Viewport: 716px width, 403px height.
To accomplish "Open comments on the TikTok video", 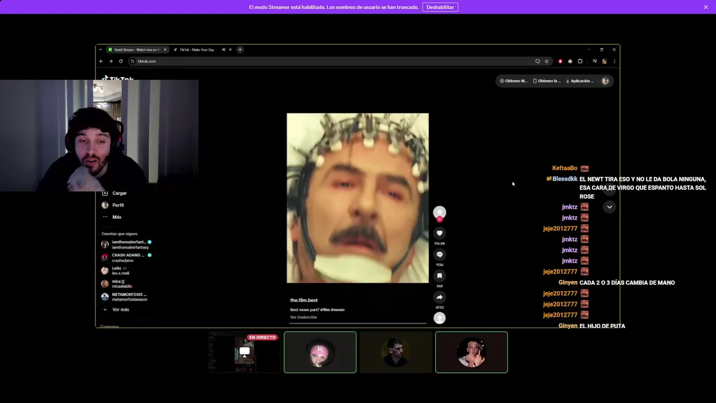I will (440, 255).
